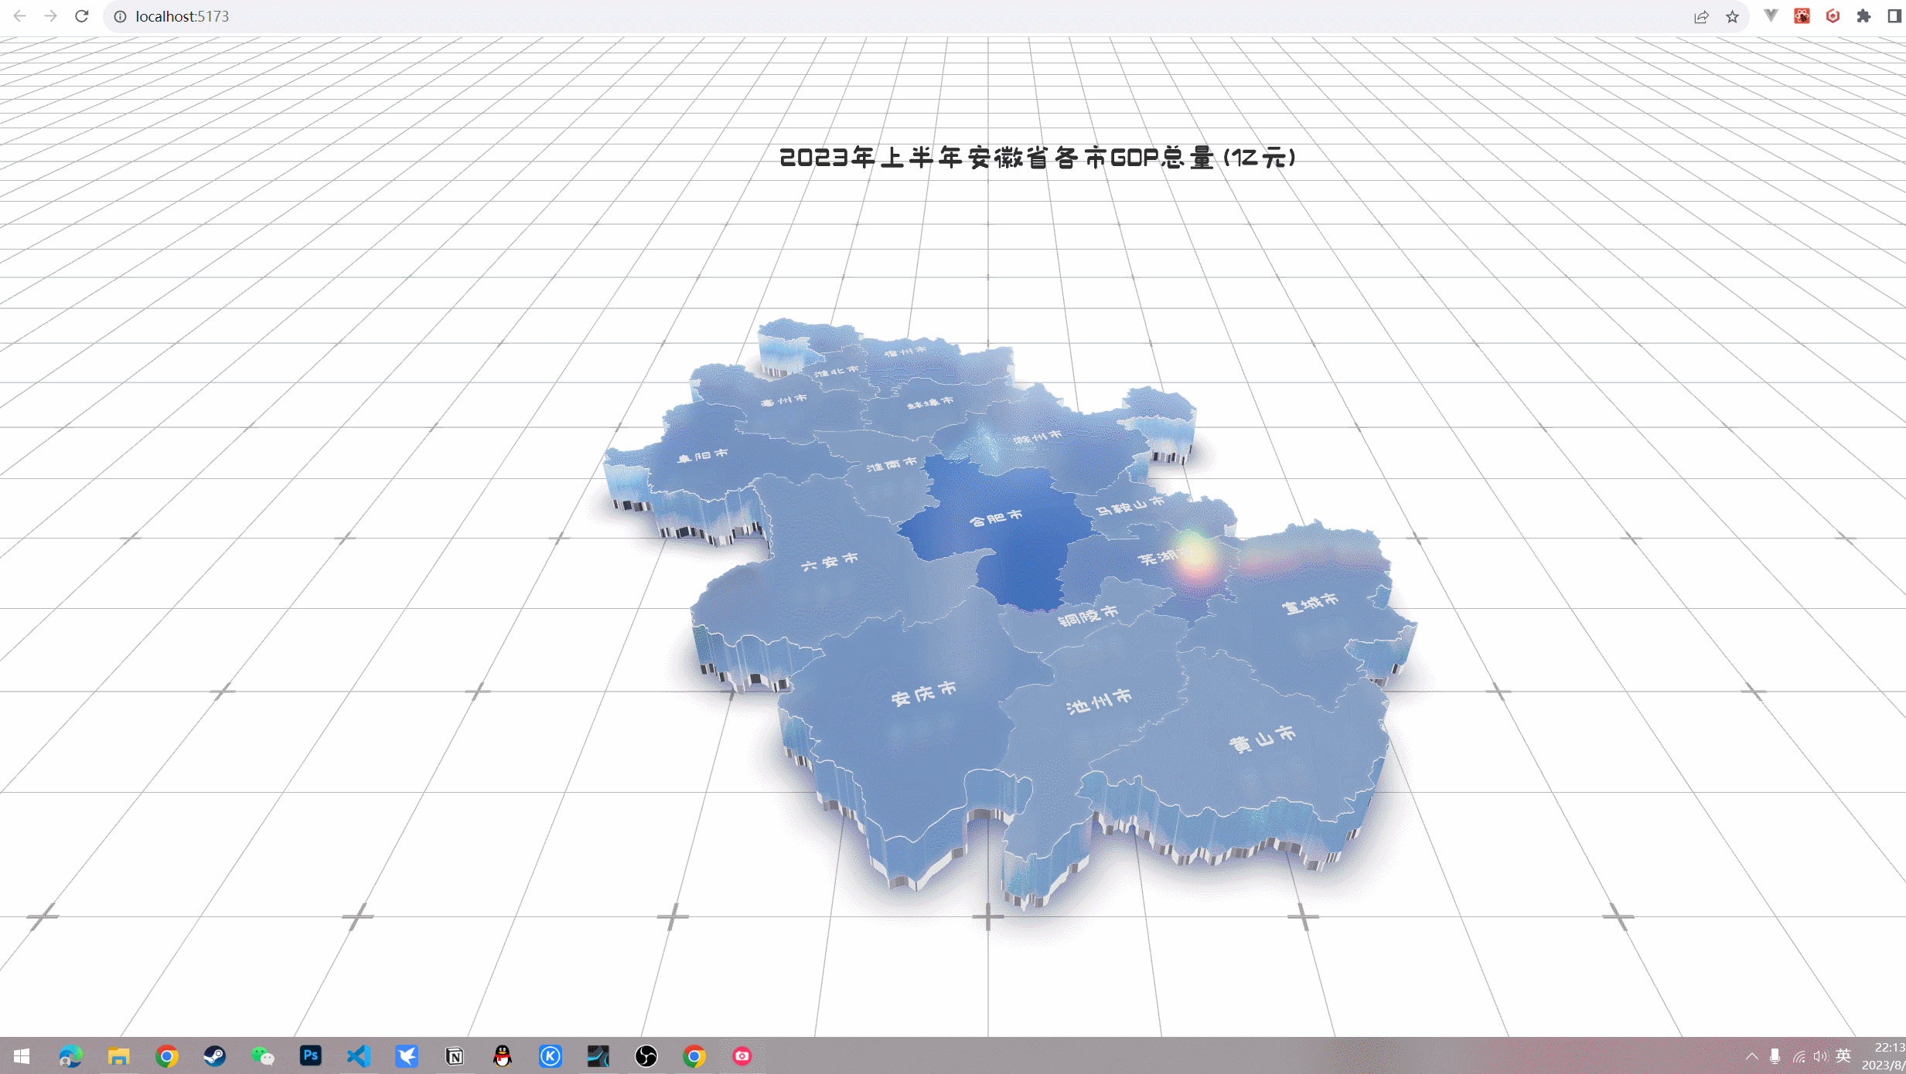Click the share page icon in the address bar
The height and width of the screenshot is (1074, 1906).
[1701, 16]
